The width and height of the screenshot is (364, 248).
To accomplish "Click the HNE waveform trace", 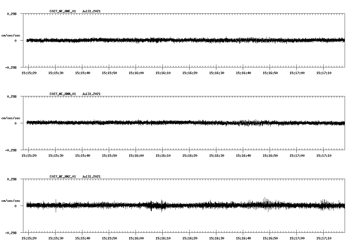I will (185, 40).
